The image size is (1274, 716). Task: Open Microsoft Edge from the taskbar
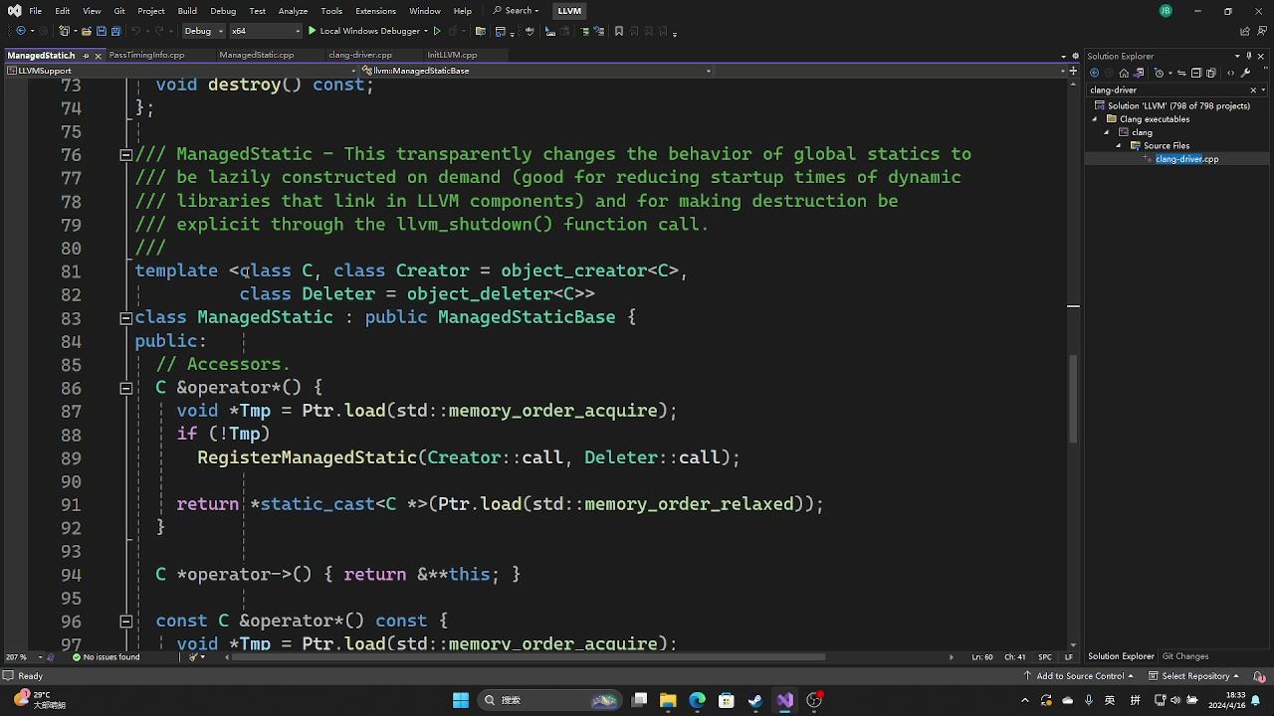(697, 700)
